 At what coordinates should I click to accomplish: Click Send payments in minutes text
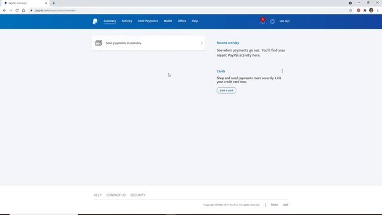(124, 43)
